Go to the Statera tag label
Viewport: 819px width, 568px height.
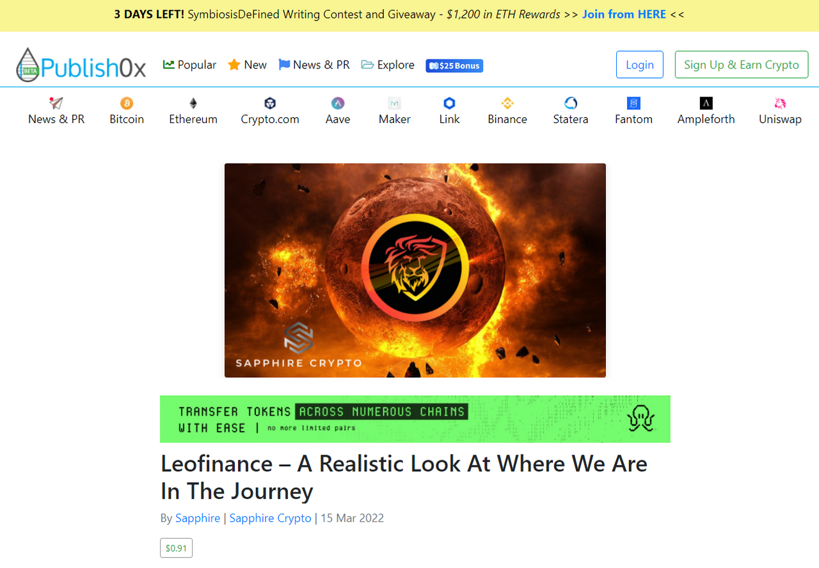tap(571, 119)
